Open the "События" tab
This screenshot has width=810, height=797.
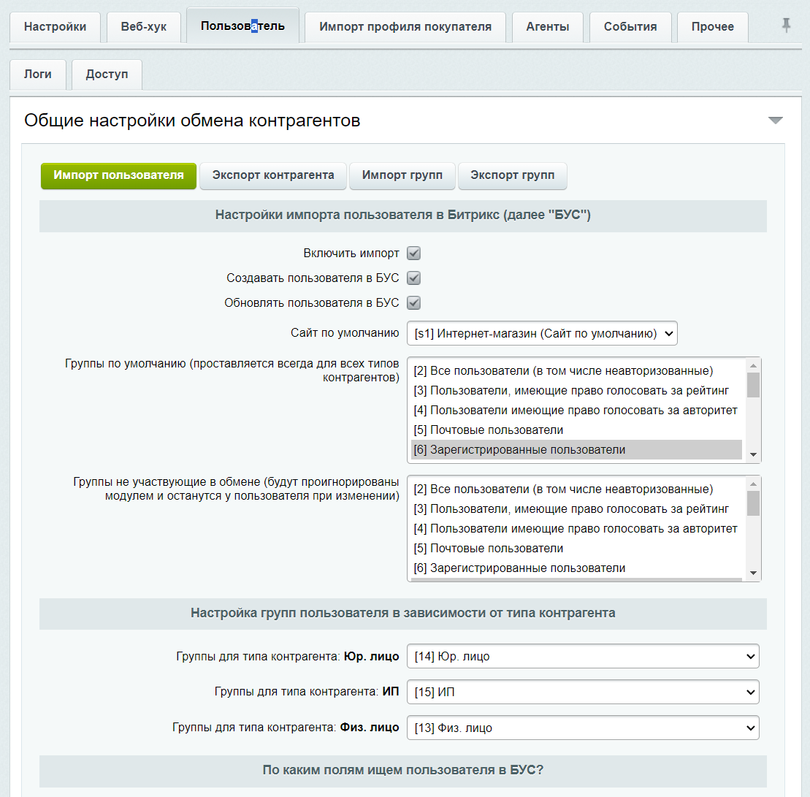click(x=630, y=26)
